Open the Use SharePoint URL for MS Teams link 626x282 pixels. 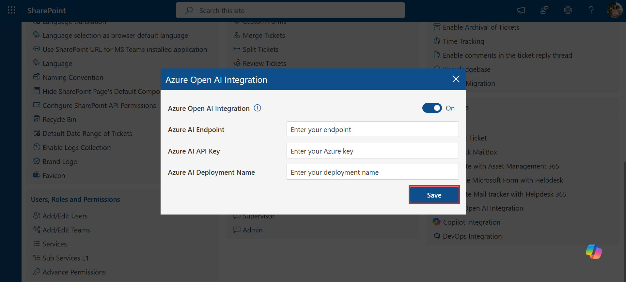125,49
